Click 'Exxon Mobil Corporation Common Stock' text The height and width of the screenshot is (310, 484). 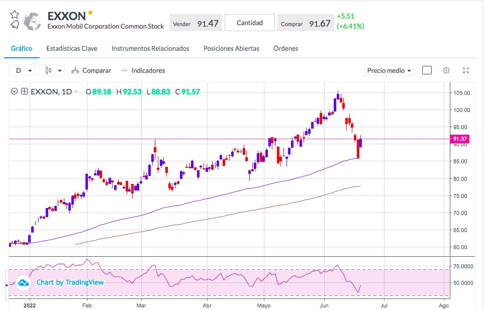pyautogui.click(x=106, y=27)
